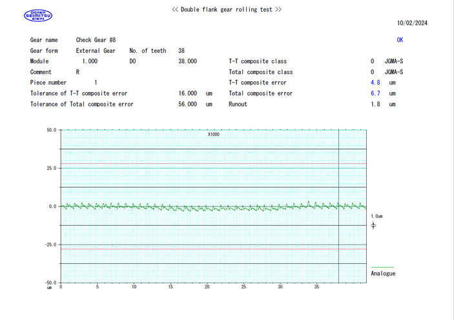Image resolution: width=454 pixels, height=320 pixels.
Task: Click the vertical marker line near tooth 38
Action: [x=339, y=181]
